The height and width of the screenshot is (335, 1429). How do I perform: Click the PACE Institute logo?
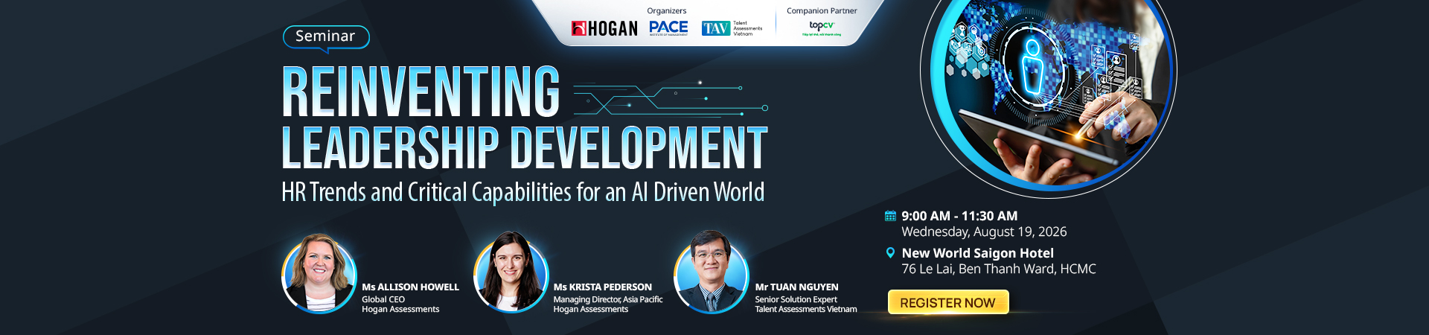coord(668,28)
